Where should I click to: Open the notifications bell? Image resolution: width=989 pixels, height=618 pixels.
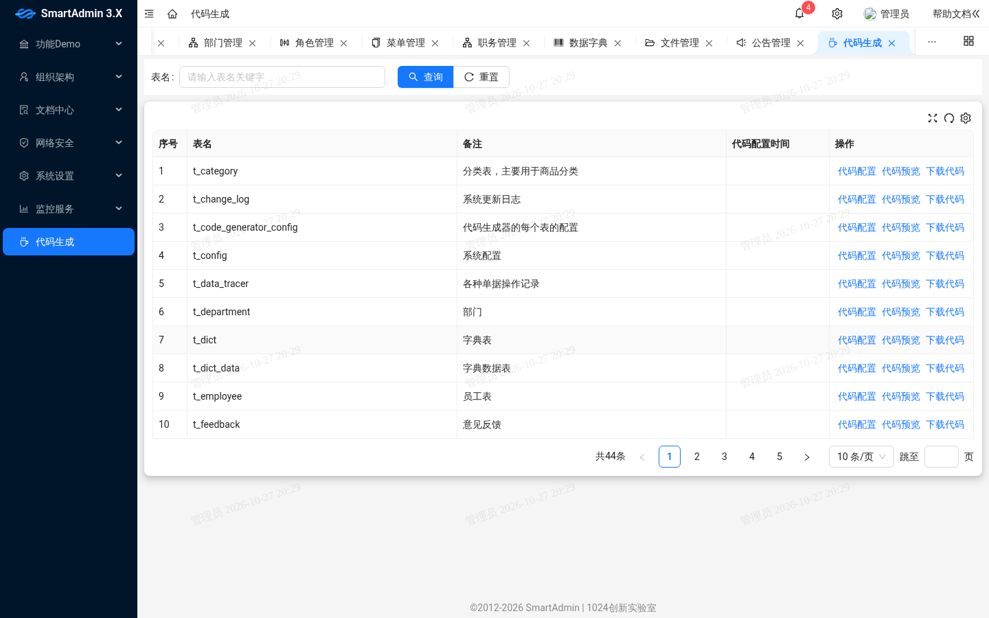(x=799, y=14)
